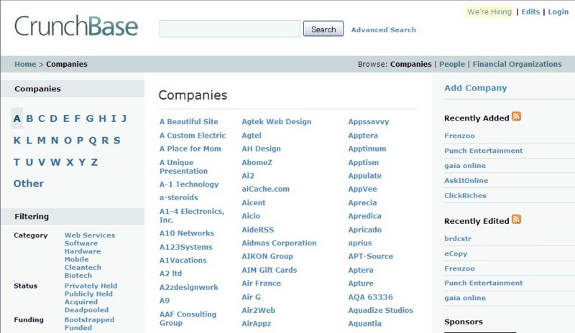
Task: Open Air2Web
Action: (x=258, y=310)
